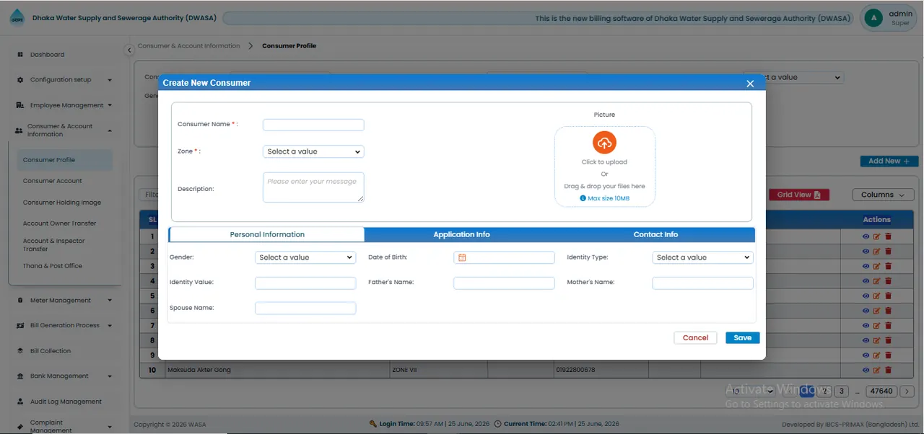Viewport: 924px width, 434px height.
Task: Click the Grid View button
Action: click(x=799, y=195)
